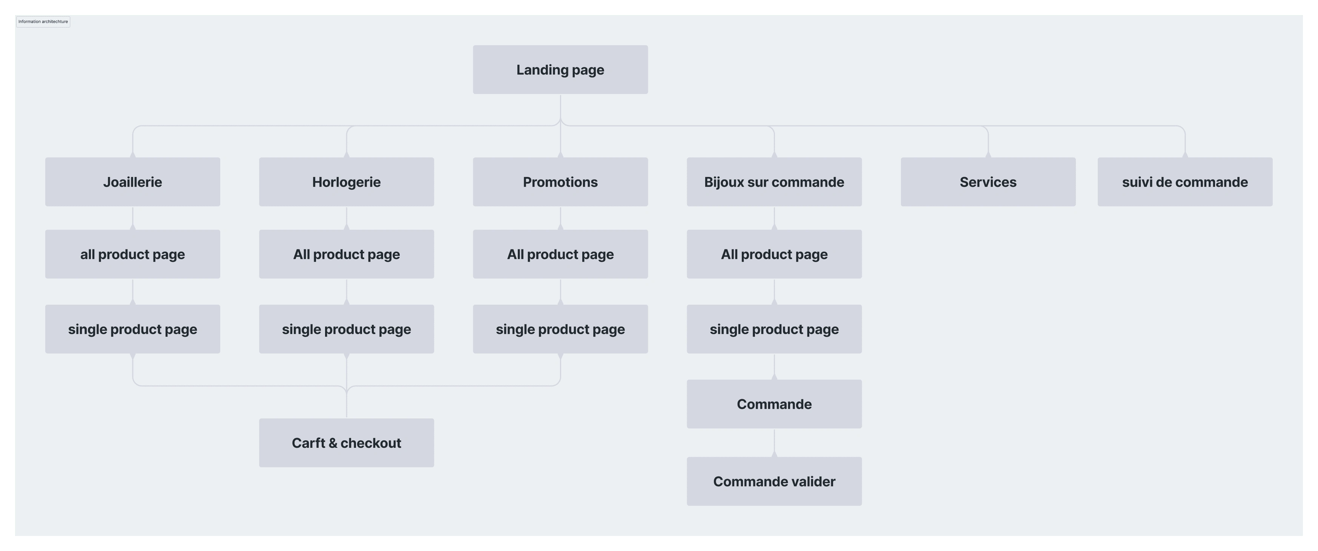1318x551 pixels.
Task: Click the Commande valider confirmation node
Action: click(x=775, y=481)
